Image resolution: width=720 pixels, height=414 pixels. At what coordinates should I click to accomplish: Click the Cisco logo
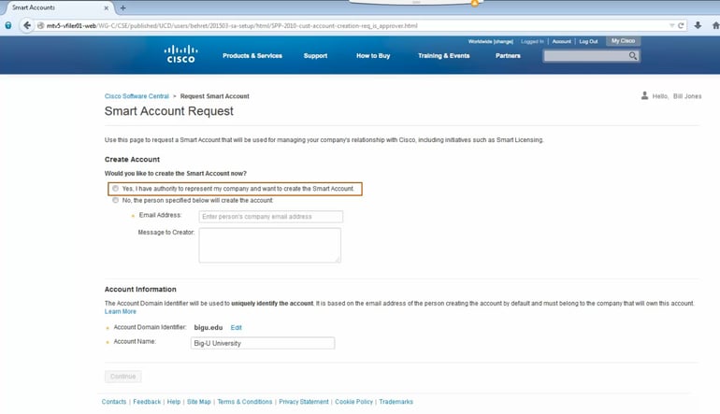click(x=180, y=54)
